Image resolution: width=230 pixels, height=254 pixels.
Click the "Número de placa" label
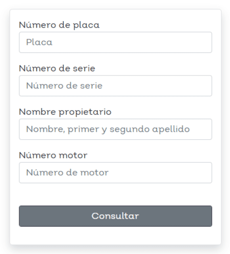coord(59,25)
